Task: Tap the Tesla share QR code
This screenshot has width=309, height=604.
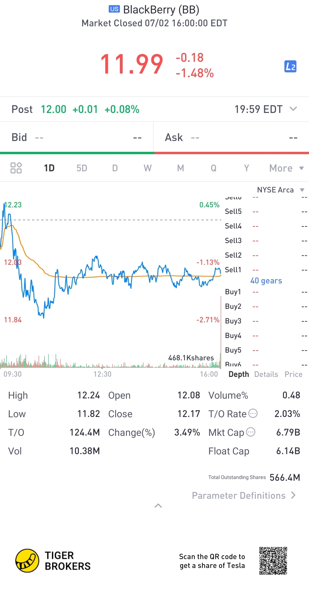Action: click(273, 561)
